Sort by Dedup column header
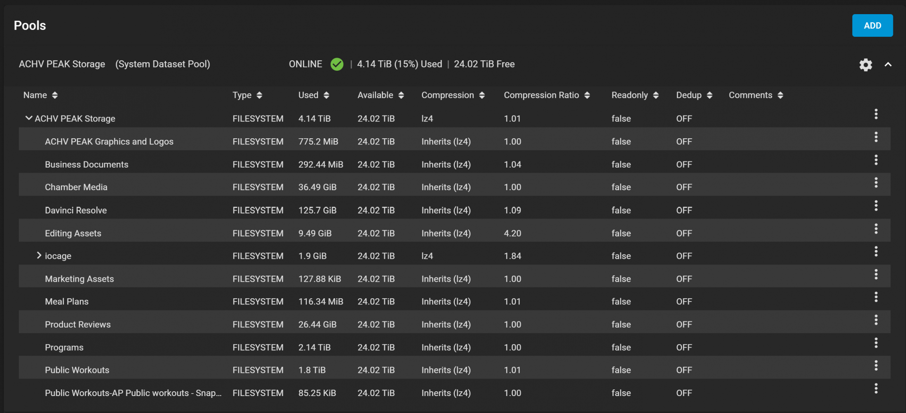The width and height of the screenshot is (906, 413). click(x=694, y=95)
